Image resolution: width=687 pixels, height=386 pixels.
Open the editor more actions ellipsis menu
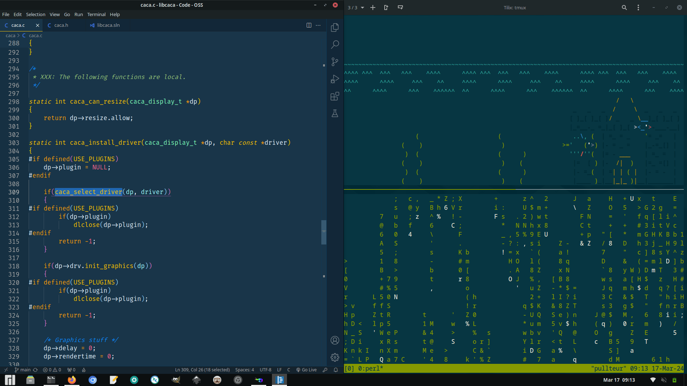[318, 25]
